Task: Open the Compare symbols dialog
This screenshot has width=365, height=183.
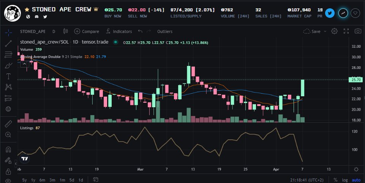Action: point(87,31)
